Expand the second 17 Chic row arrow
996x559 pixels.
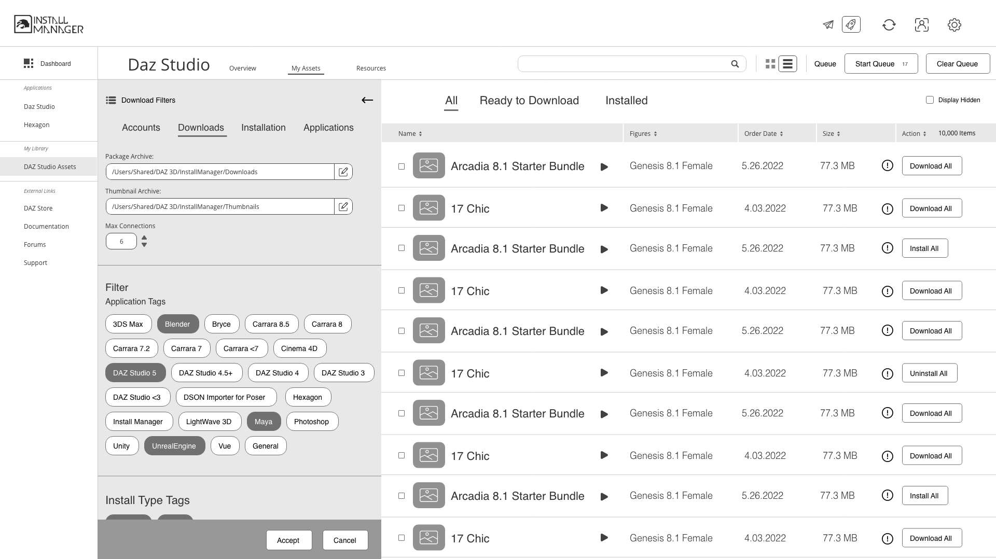click(604, 290)
